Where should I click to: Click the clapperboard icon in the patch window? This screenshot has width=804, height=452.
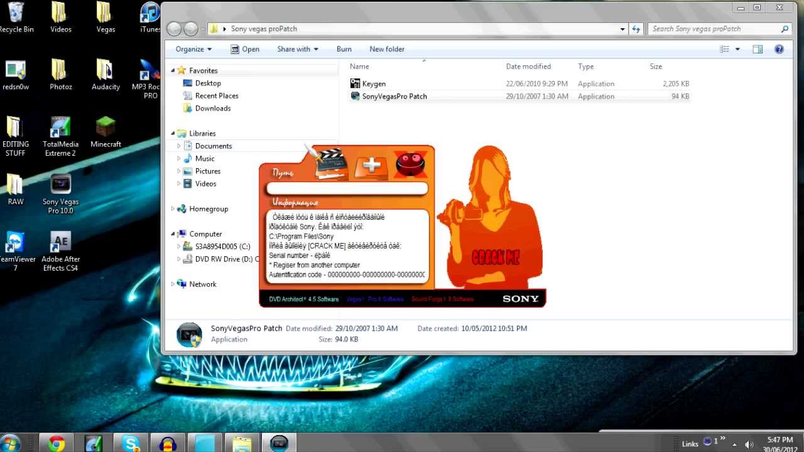[x=331, y=164]
